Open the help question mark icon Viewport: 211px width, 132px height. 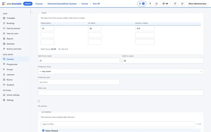coord(150,4)
